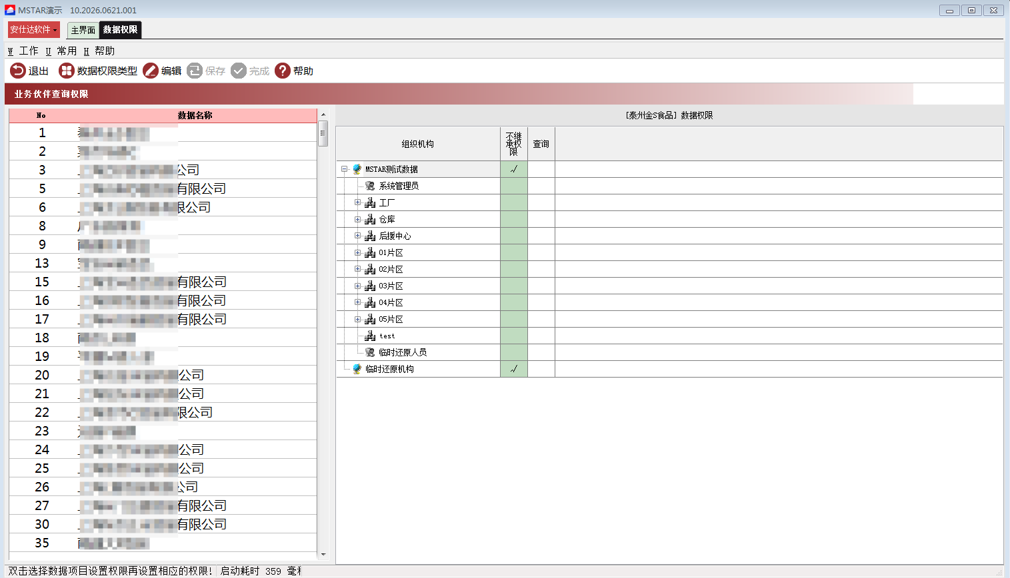This screenshot has height=578, width=1010.
Task: Select the 仓库 organization icon
Action: coord(370,219)
